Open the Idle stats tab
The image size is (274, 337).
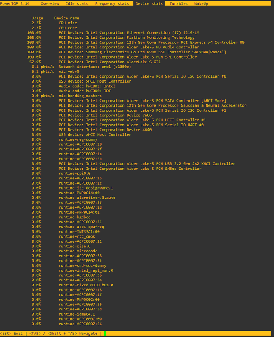point(77,3)
